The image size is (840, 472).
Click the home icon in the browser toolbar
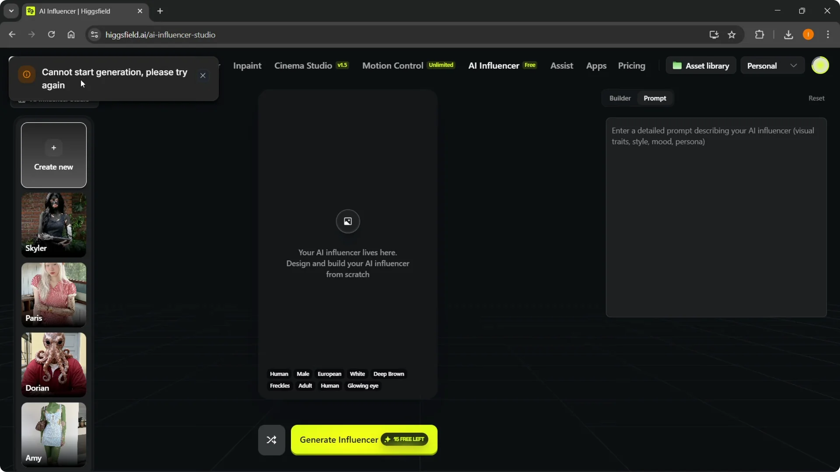71,35
